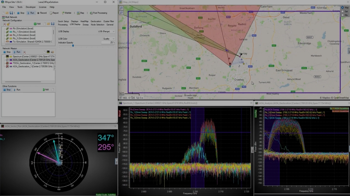Viewport: 350px width, 196px height.
Task: Delete mission with the X icon beside mission Run
Action: click(24, 52)
